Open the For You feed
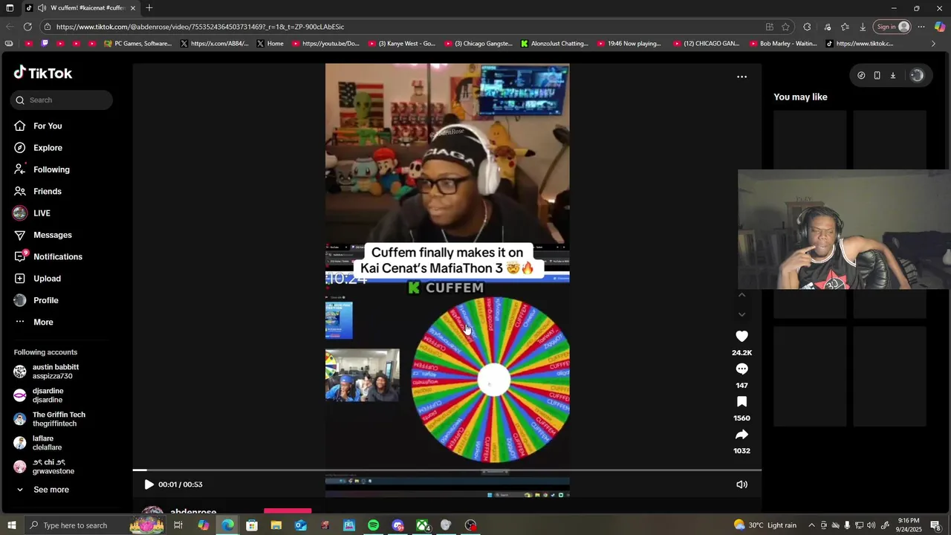This screenshot has height=535, width=951. pos(48,126)
